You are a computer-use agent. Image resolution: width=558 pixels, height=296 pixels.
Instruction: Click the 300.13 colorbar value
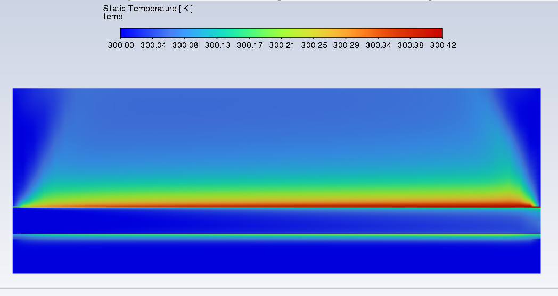click(217, 45)
